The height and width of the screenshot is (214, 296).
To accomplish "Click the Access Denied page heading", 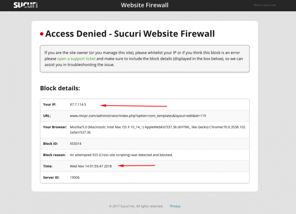I will click(x=130, y=34).
